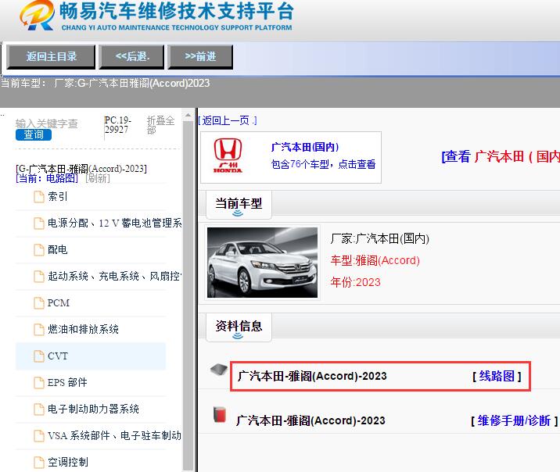Click the white Accord car thumbnail
Image resolution: width=560 pixels, height=472 pixels.
[x=263, y=263]
